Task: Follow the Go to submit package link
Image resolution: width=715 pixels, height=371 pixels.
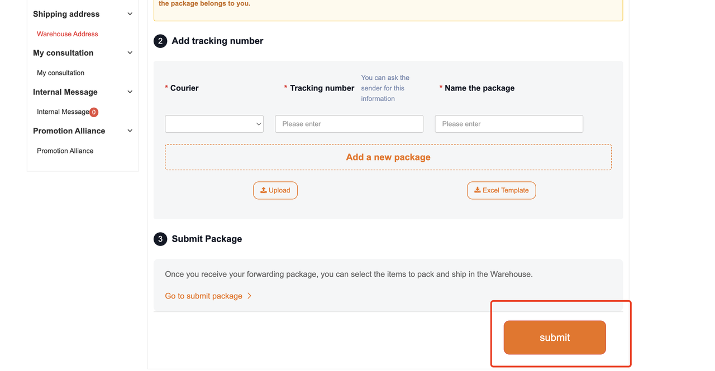Action: pos(203,296)
